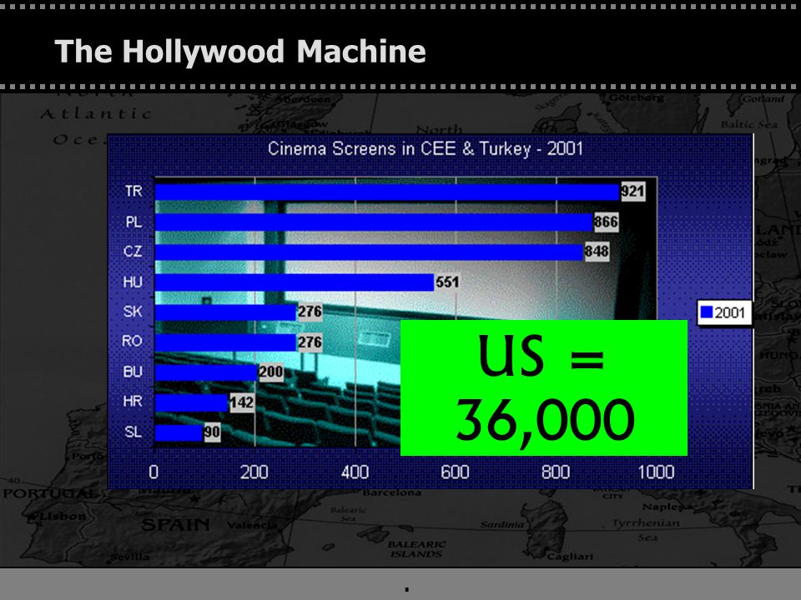The height and width of the screenshot is (600, 801).
Task: Click the Tyrrhenian Sea map label
Action: [x=646, y=530]
